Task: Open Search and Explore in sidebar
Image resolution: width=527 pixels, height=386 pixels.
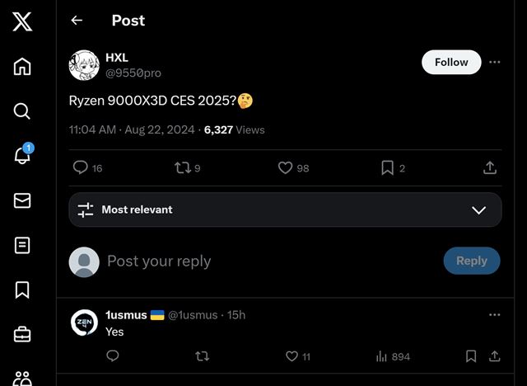Action: click(x=22, y=111)
